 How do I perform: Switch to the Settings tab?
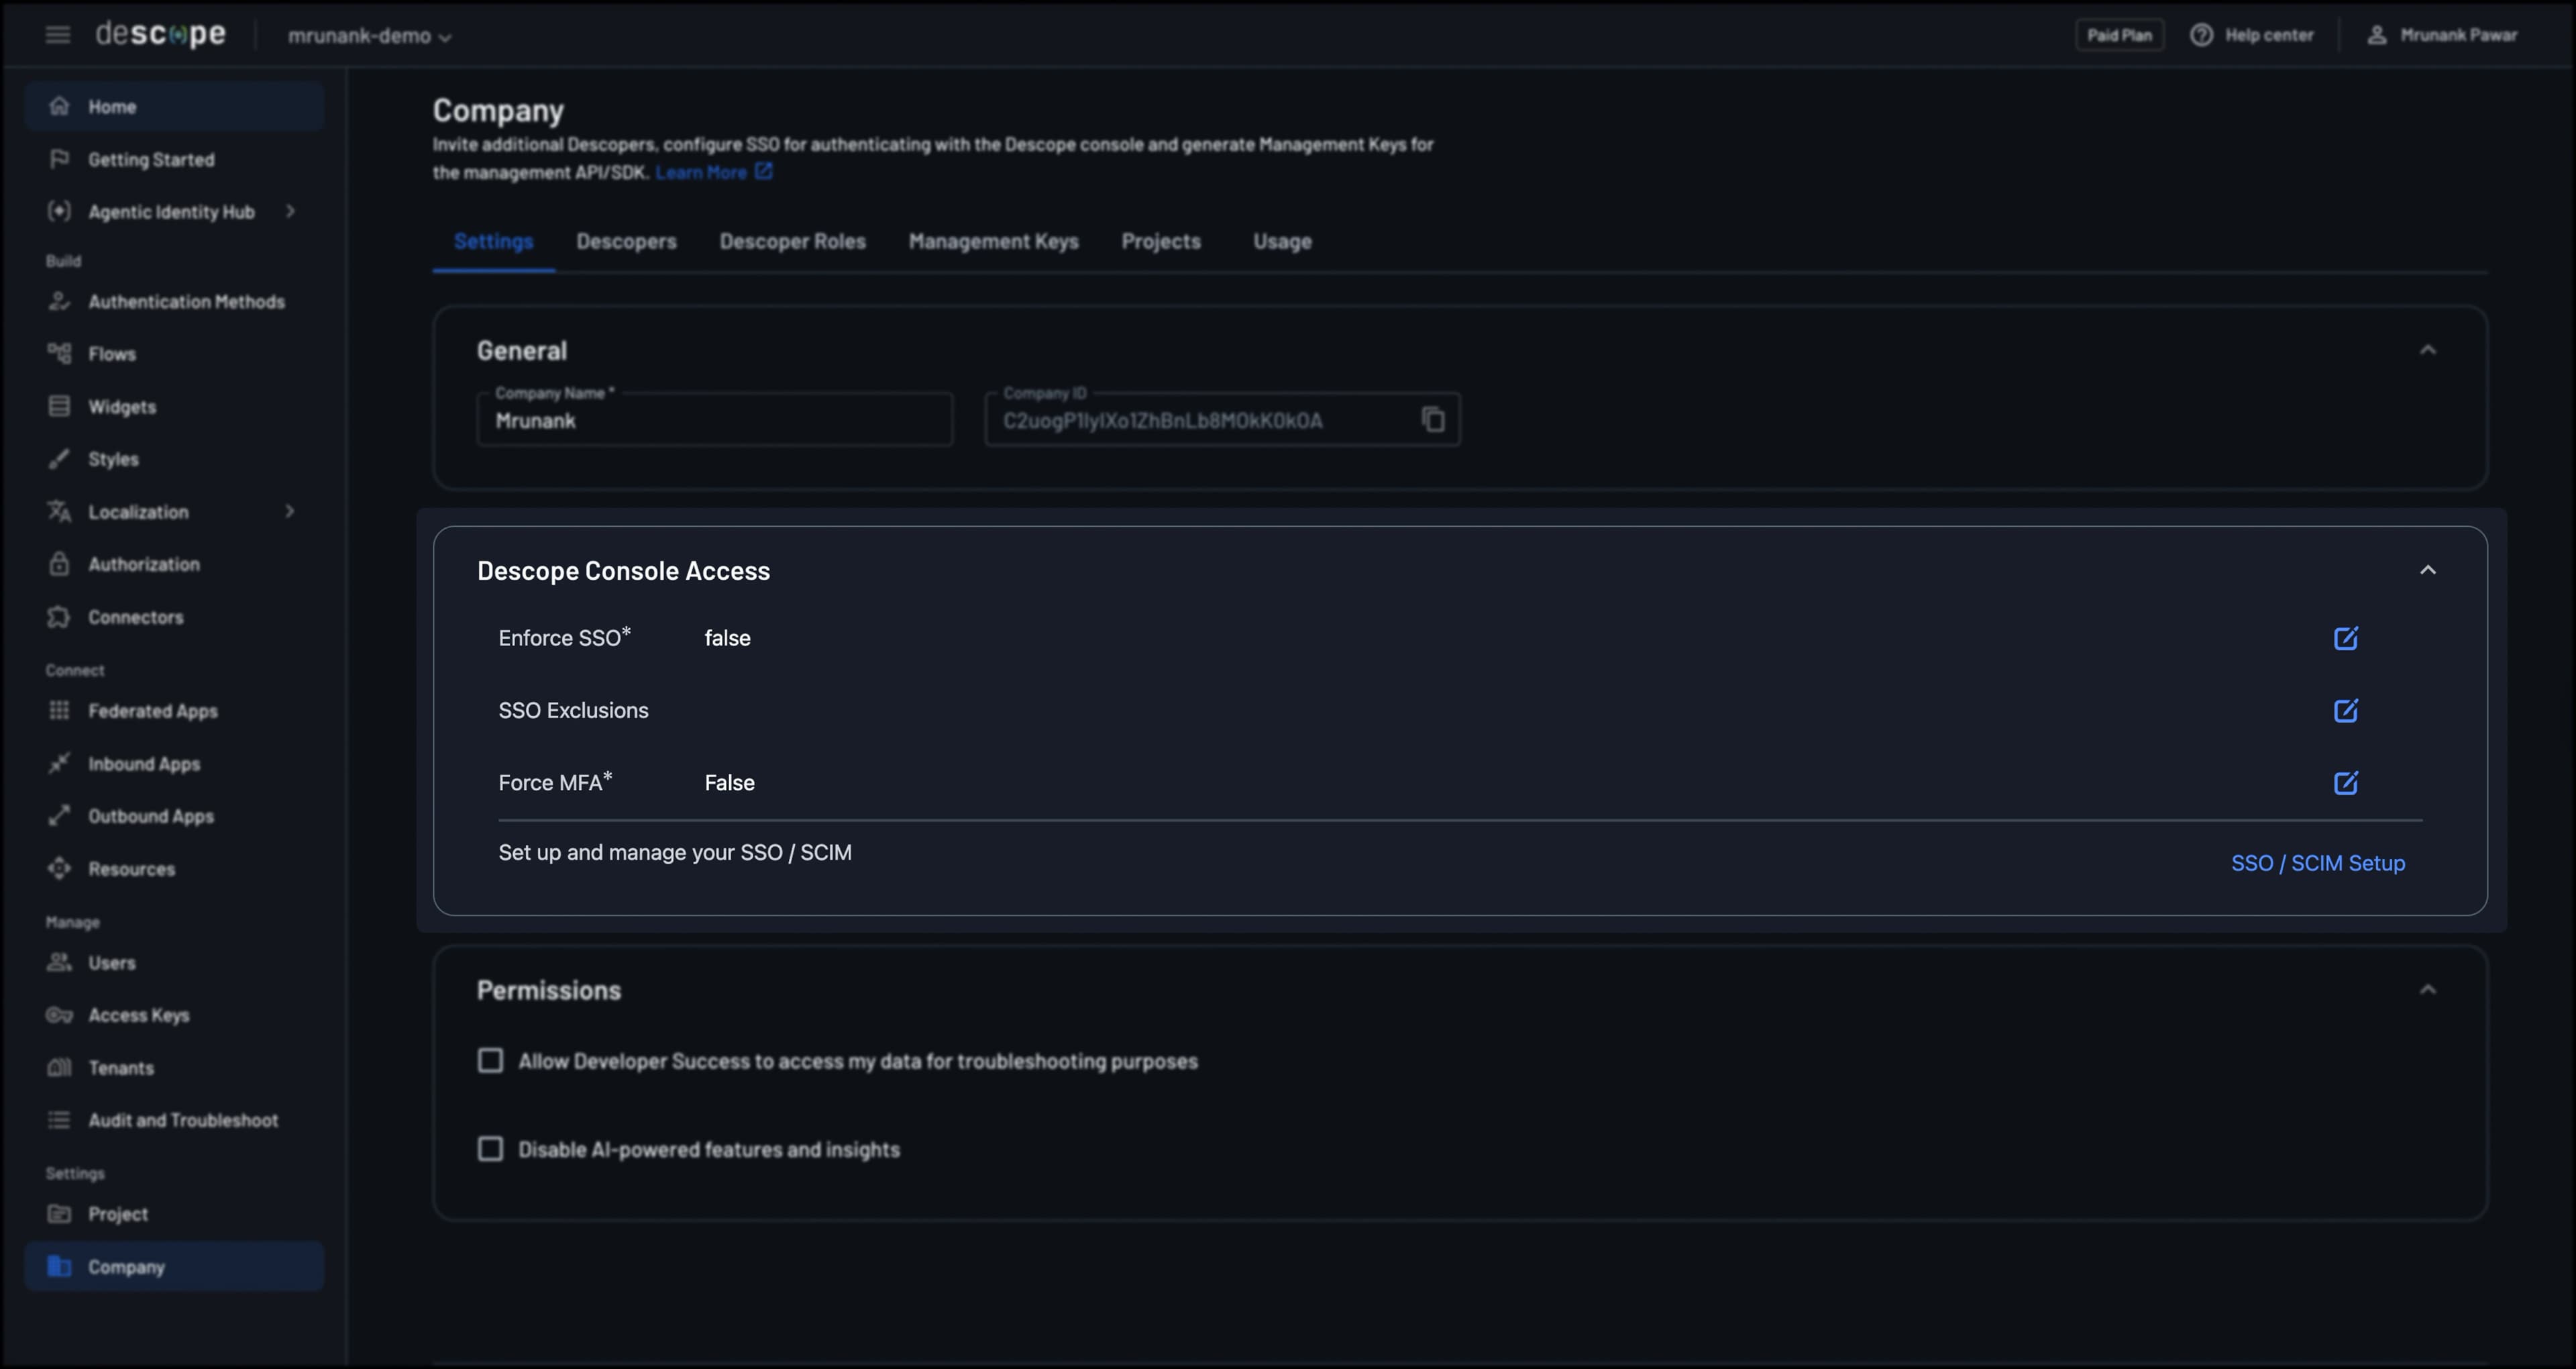[x=493, y=241]
